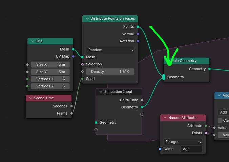Select the Named Attribute node header
Image resolution: width=229 pixels, height=162 pixels.
click(183, 118)
